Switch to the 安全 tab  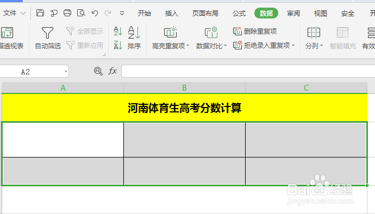click(x=348, y=14)
